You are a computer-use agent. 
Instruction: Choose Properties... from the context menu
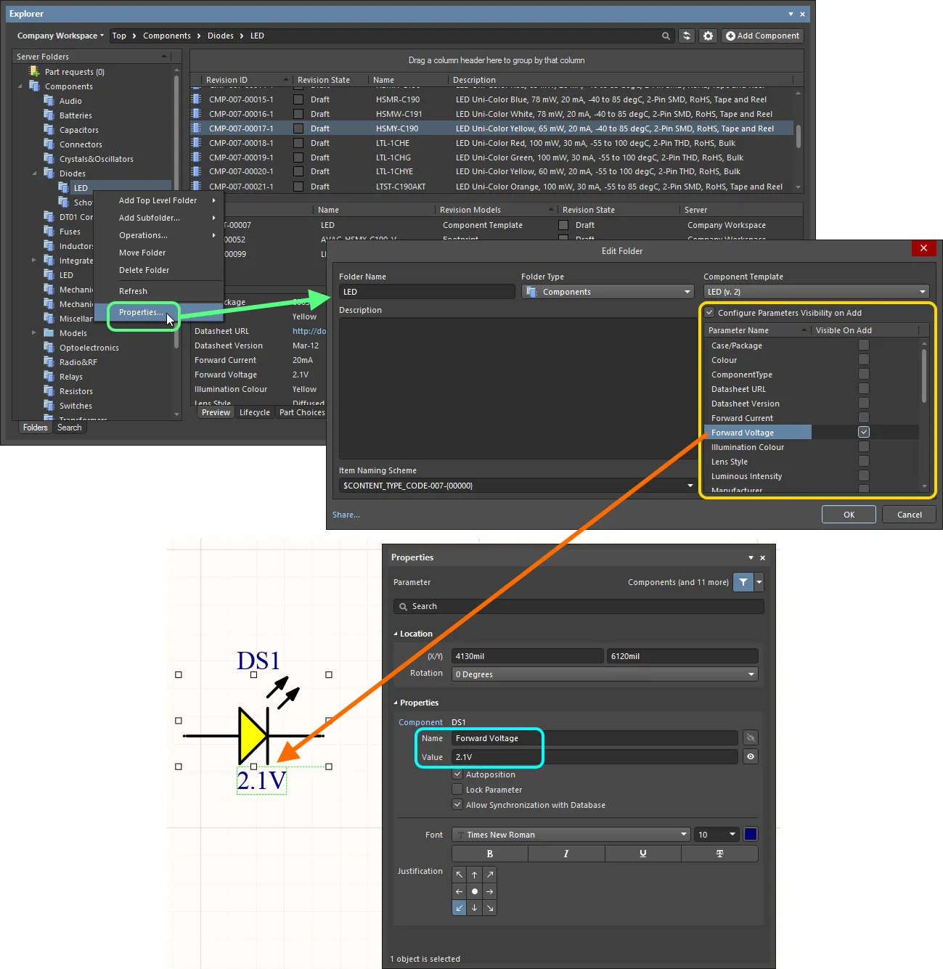141,312
